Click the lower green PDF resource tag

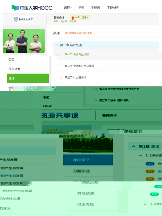[x=154, y=194]
